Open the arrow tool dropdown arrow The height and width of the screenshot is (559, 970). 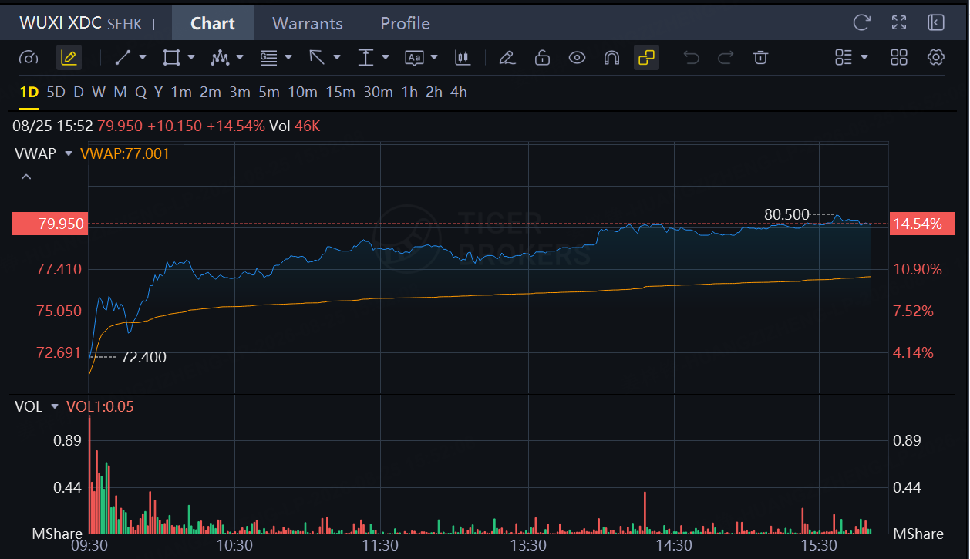click(337, 58)
